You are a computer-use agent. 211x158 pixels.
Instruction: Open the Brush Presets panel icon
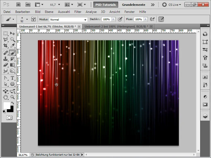pyautogui.click(x=205, y=50)
